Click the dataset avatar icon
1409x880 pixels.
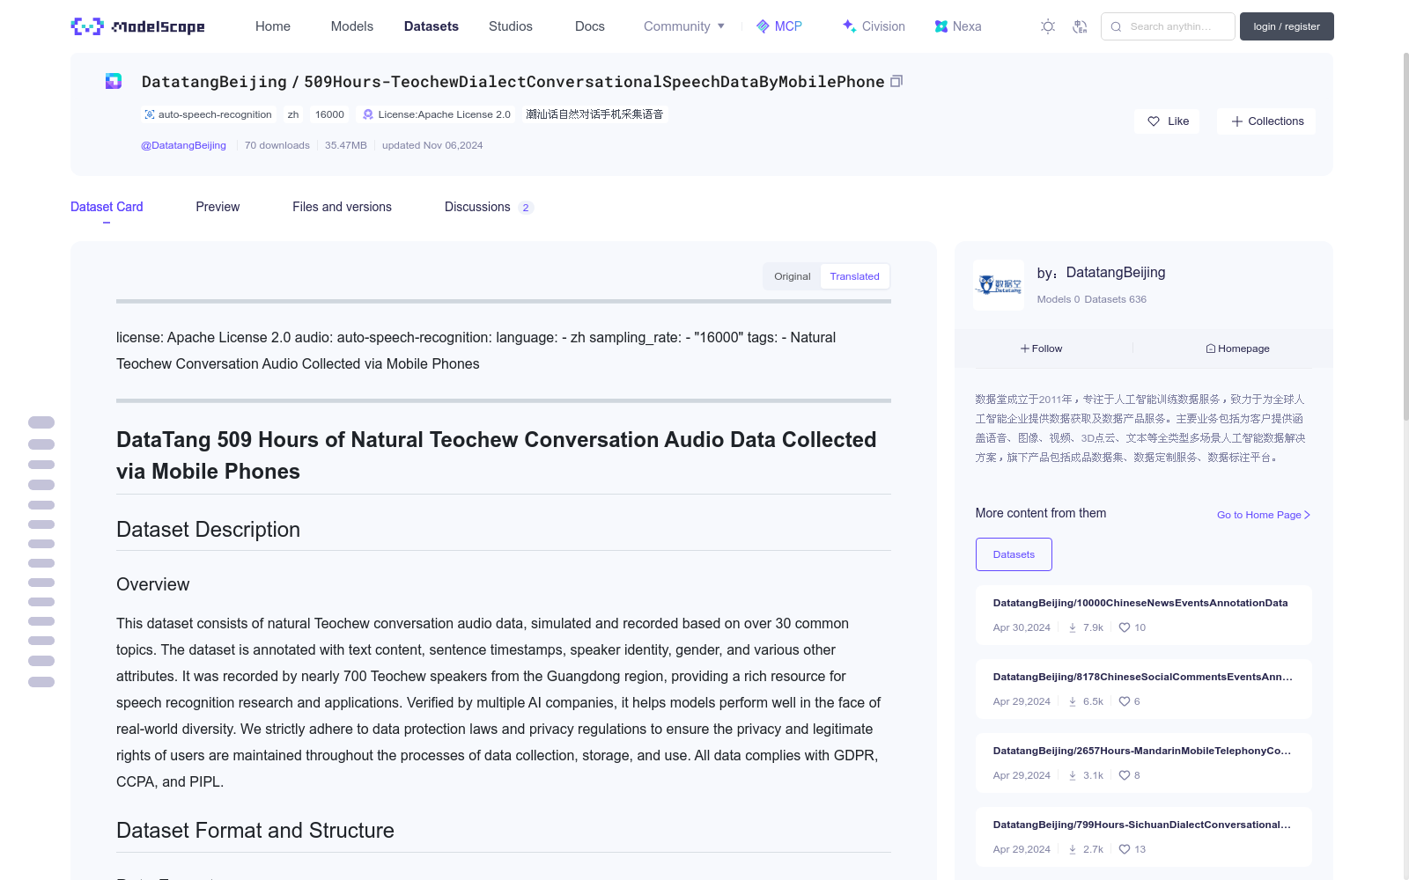114,81
